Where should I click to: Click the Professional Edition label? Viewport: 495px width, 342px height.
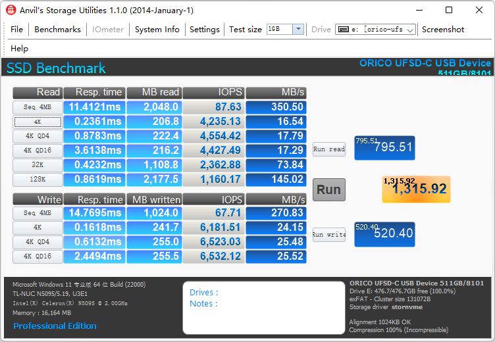click(55, 326)
